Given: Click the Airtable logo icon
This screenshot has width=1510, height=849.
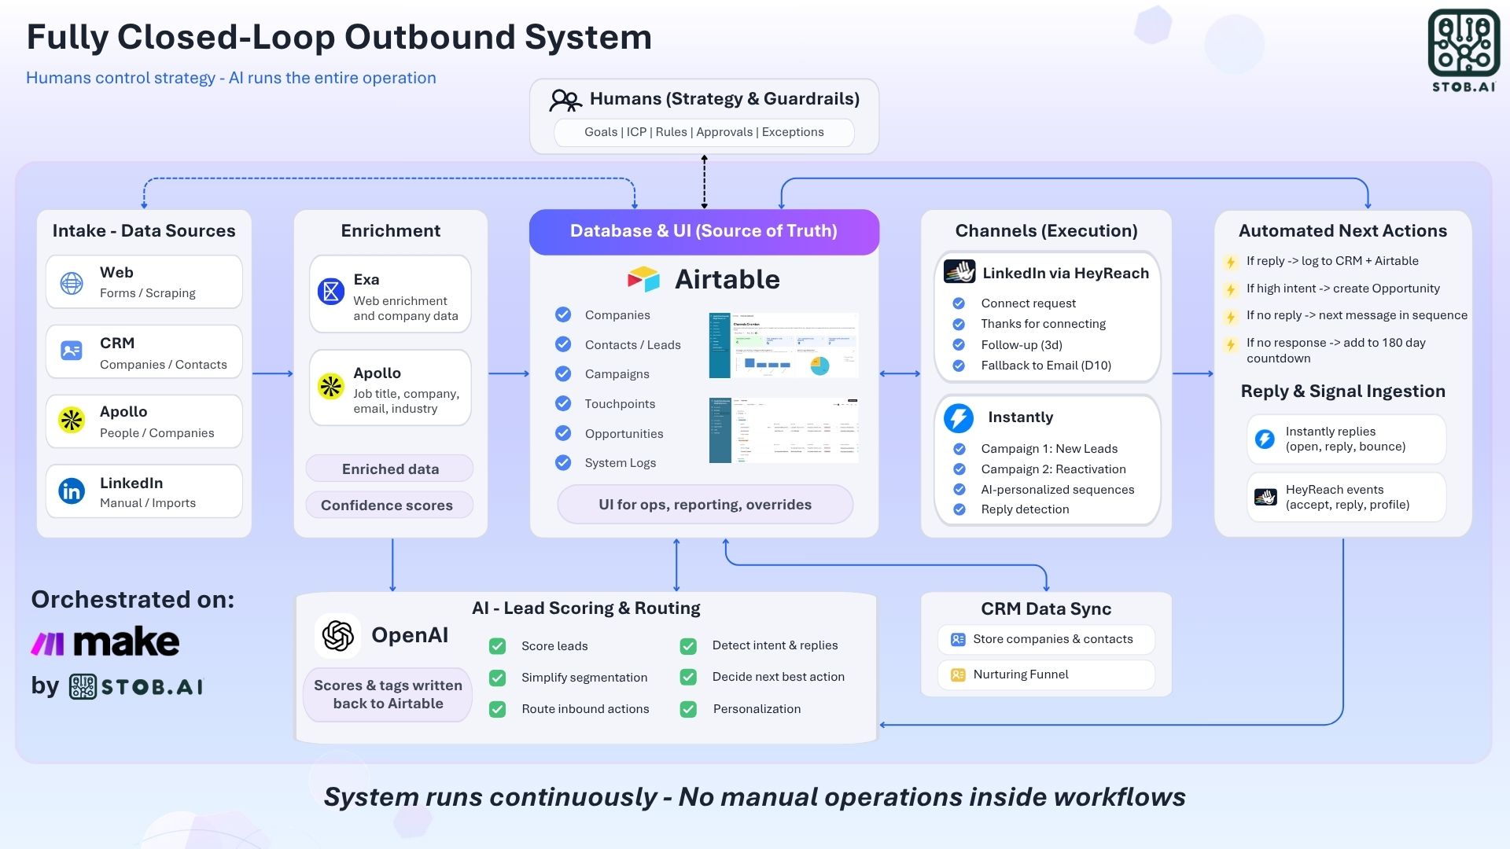Looking at the screenshot, I should (x=643, y=279).
